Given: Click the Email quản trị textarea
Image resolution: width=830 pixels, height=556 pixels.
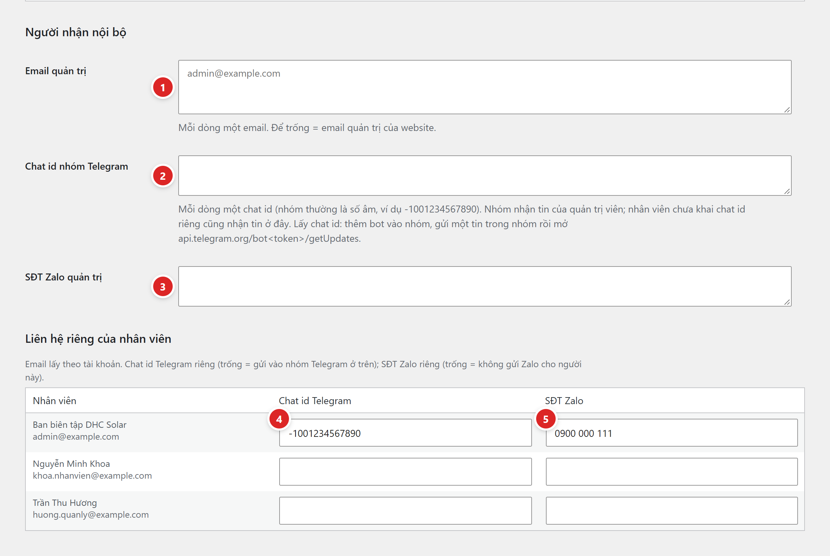Looking at the screenshot, I should pyautogui.click(x=485, y=87).
